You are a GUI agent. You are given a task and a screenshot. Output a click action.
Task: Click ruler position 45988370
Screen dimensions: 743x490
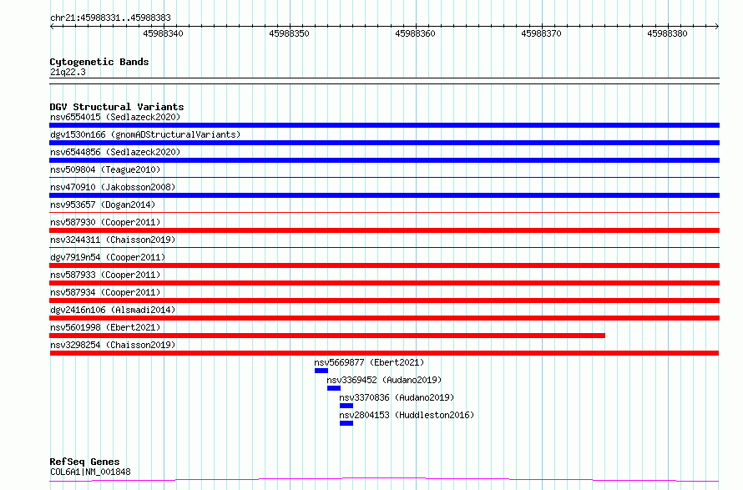pos(541,33)
